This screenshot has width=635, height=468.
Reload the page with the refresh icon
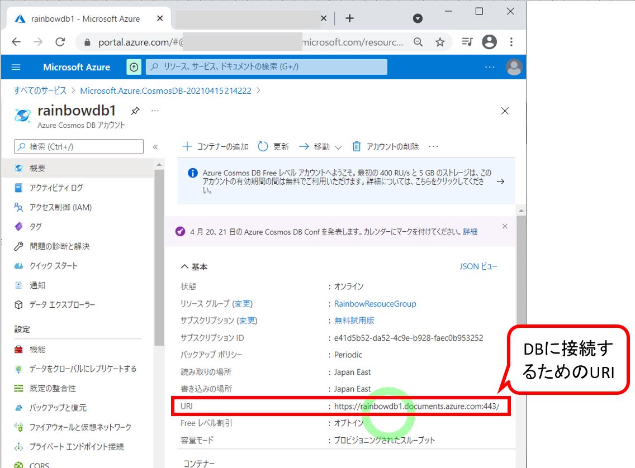pos(60,42)
